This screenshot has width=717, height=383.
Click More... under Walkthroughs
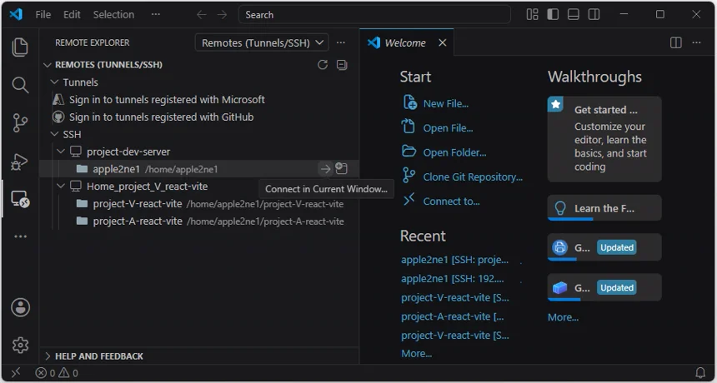pos(563,317)
